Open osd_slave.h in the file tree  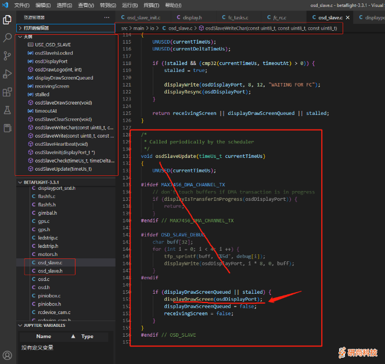point(50,271)
